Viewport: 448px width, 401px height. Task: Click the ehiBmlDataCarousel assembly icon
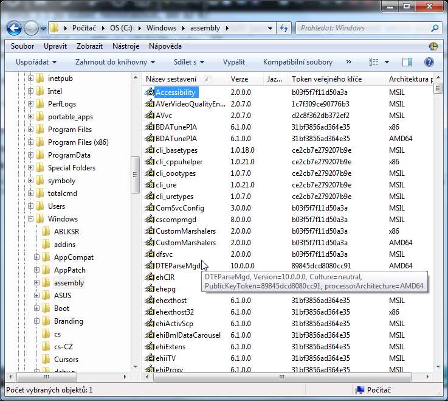pyautogui.click(x=150, y=335)
